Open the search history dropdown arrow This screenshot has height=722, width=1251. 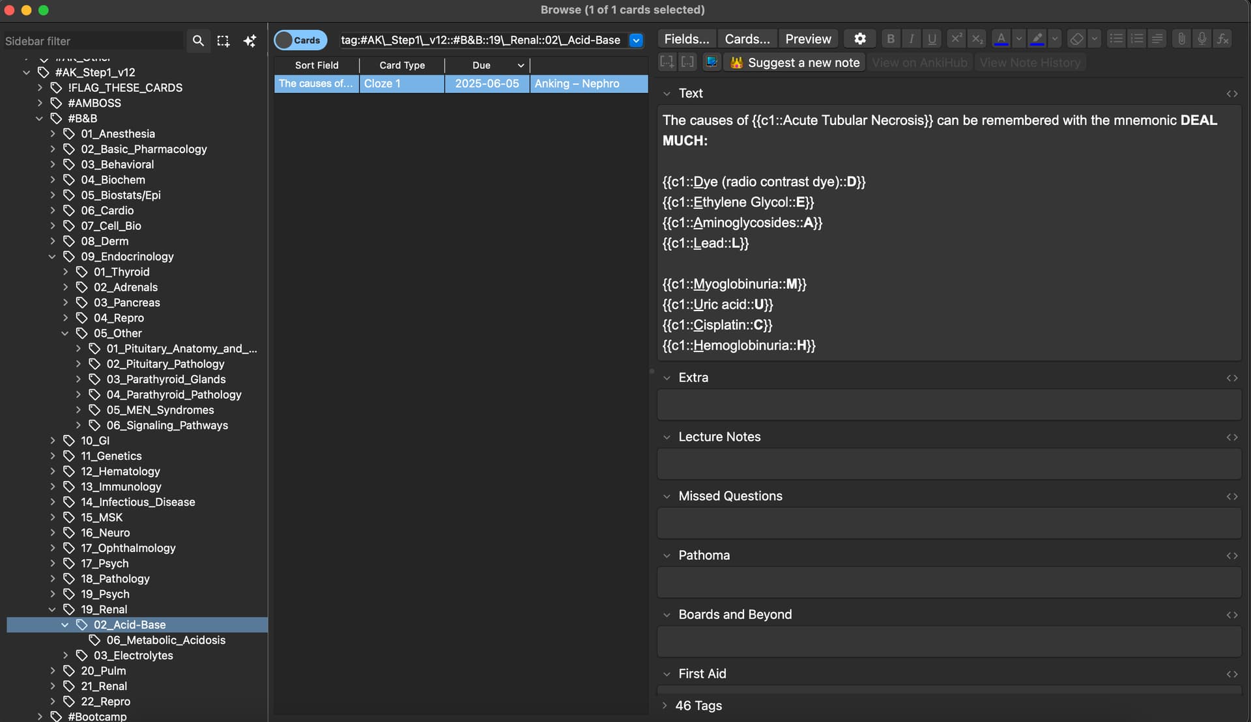[x=636, y=40]
